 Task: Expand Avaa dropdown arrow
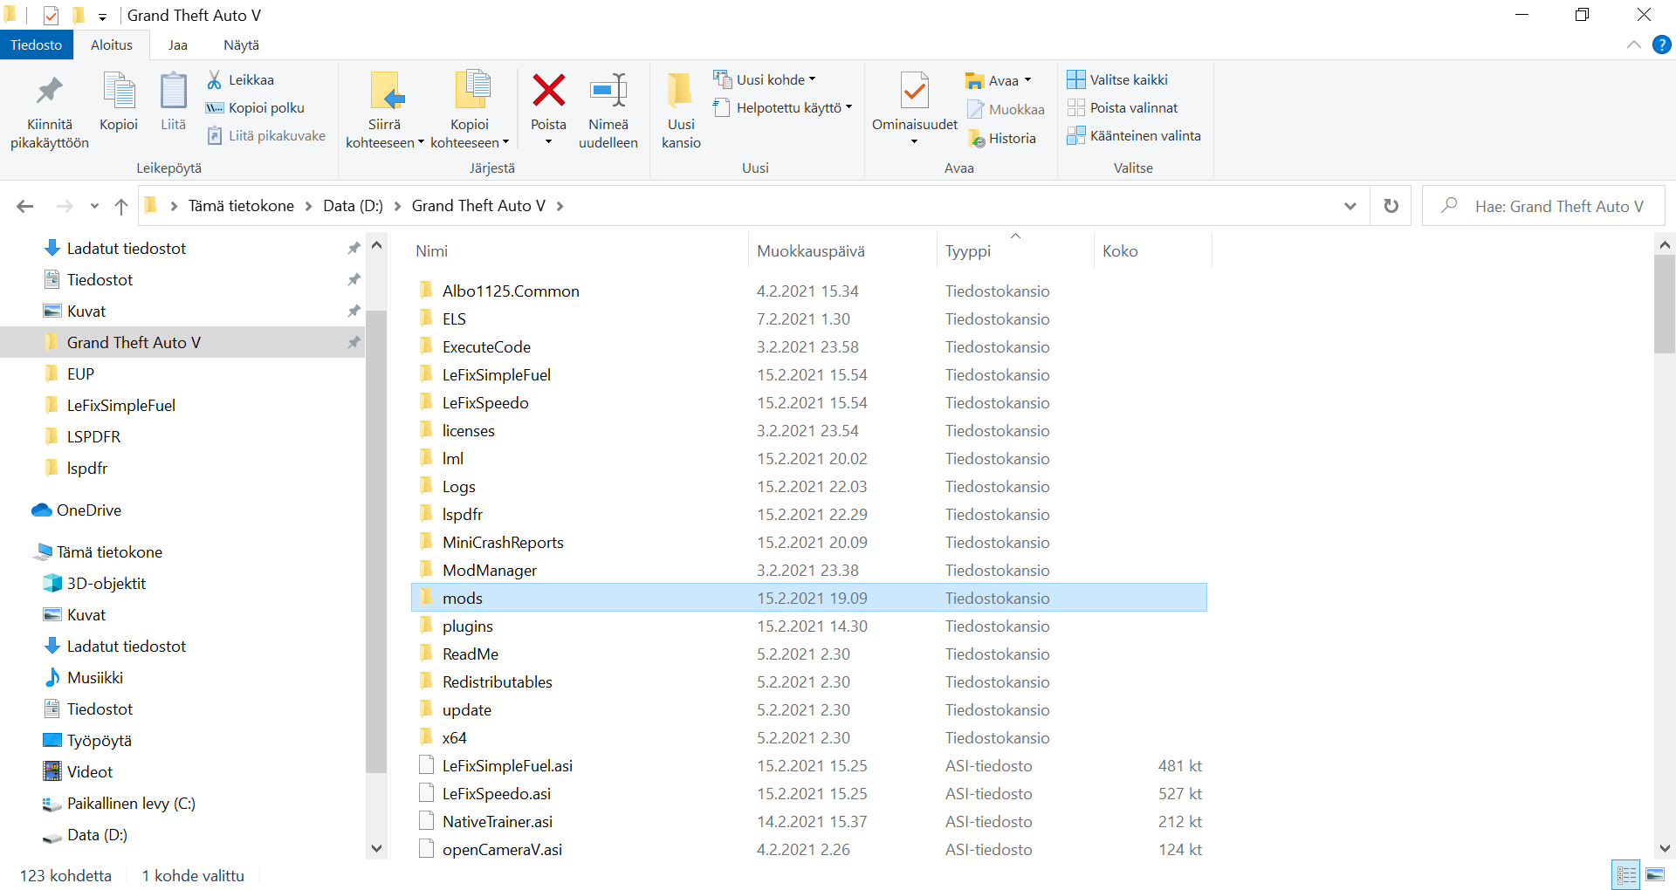(x=1027, y=80)
